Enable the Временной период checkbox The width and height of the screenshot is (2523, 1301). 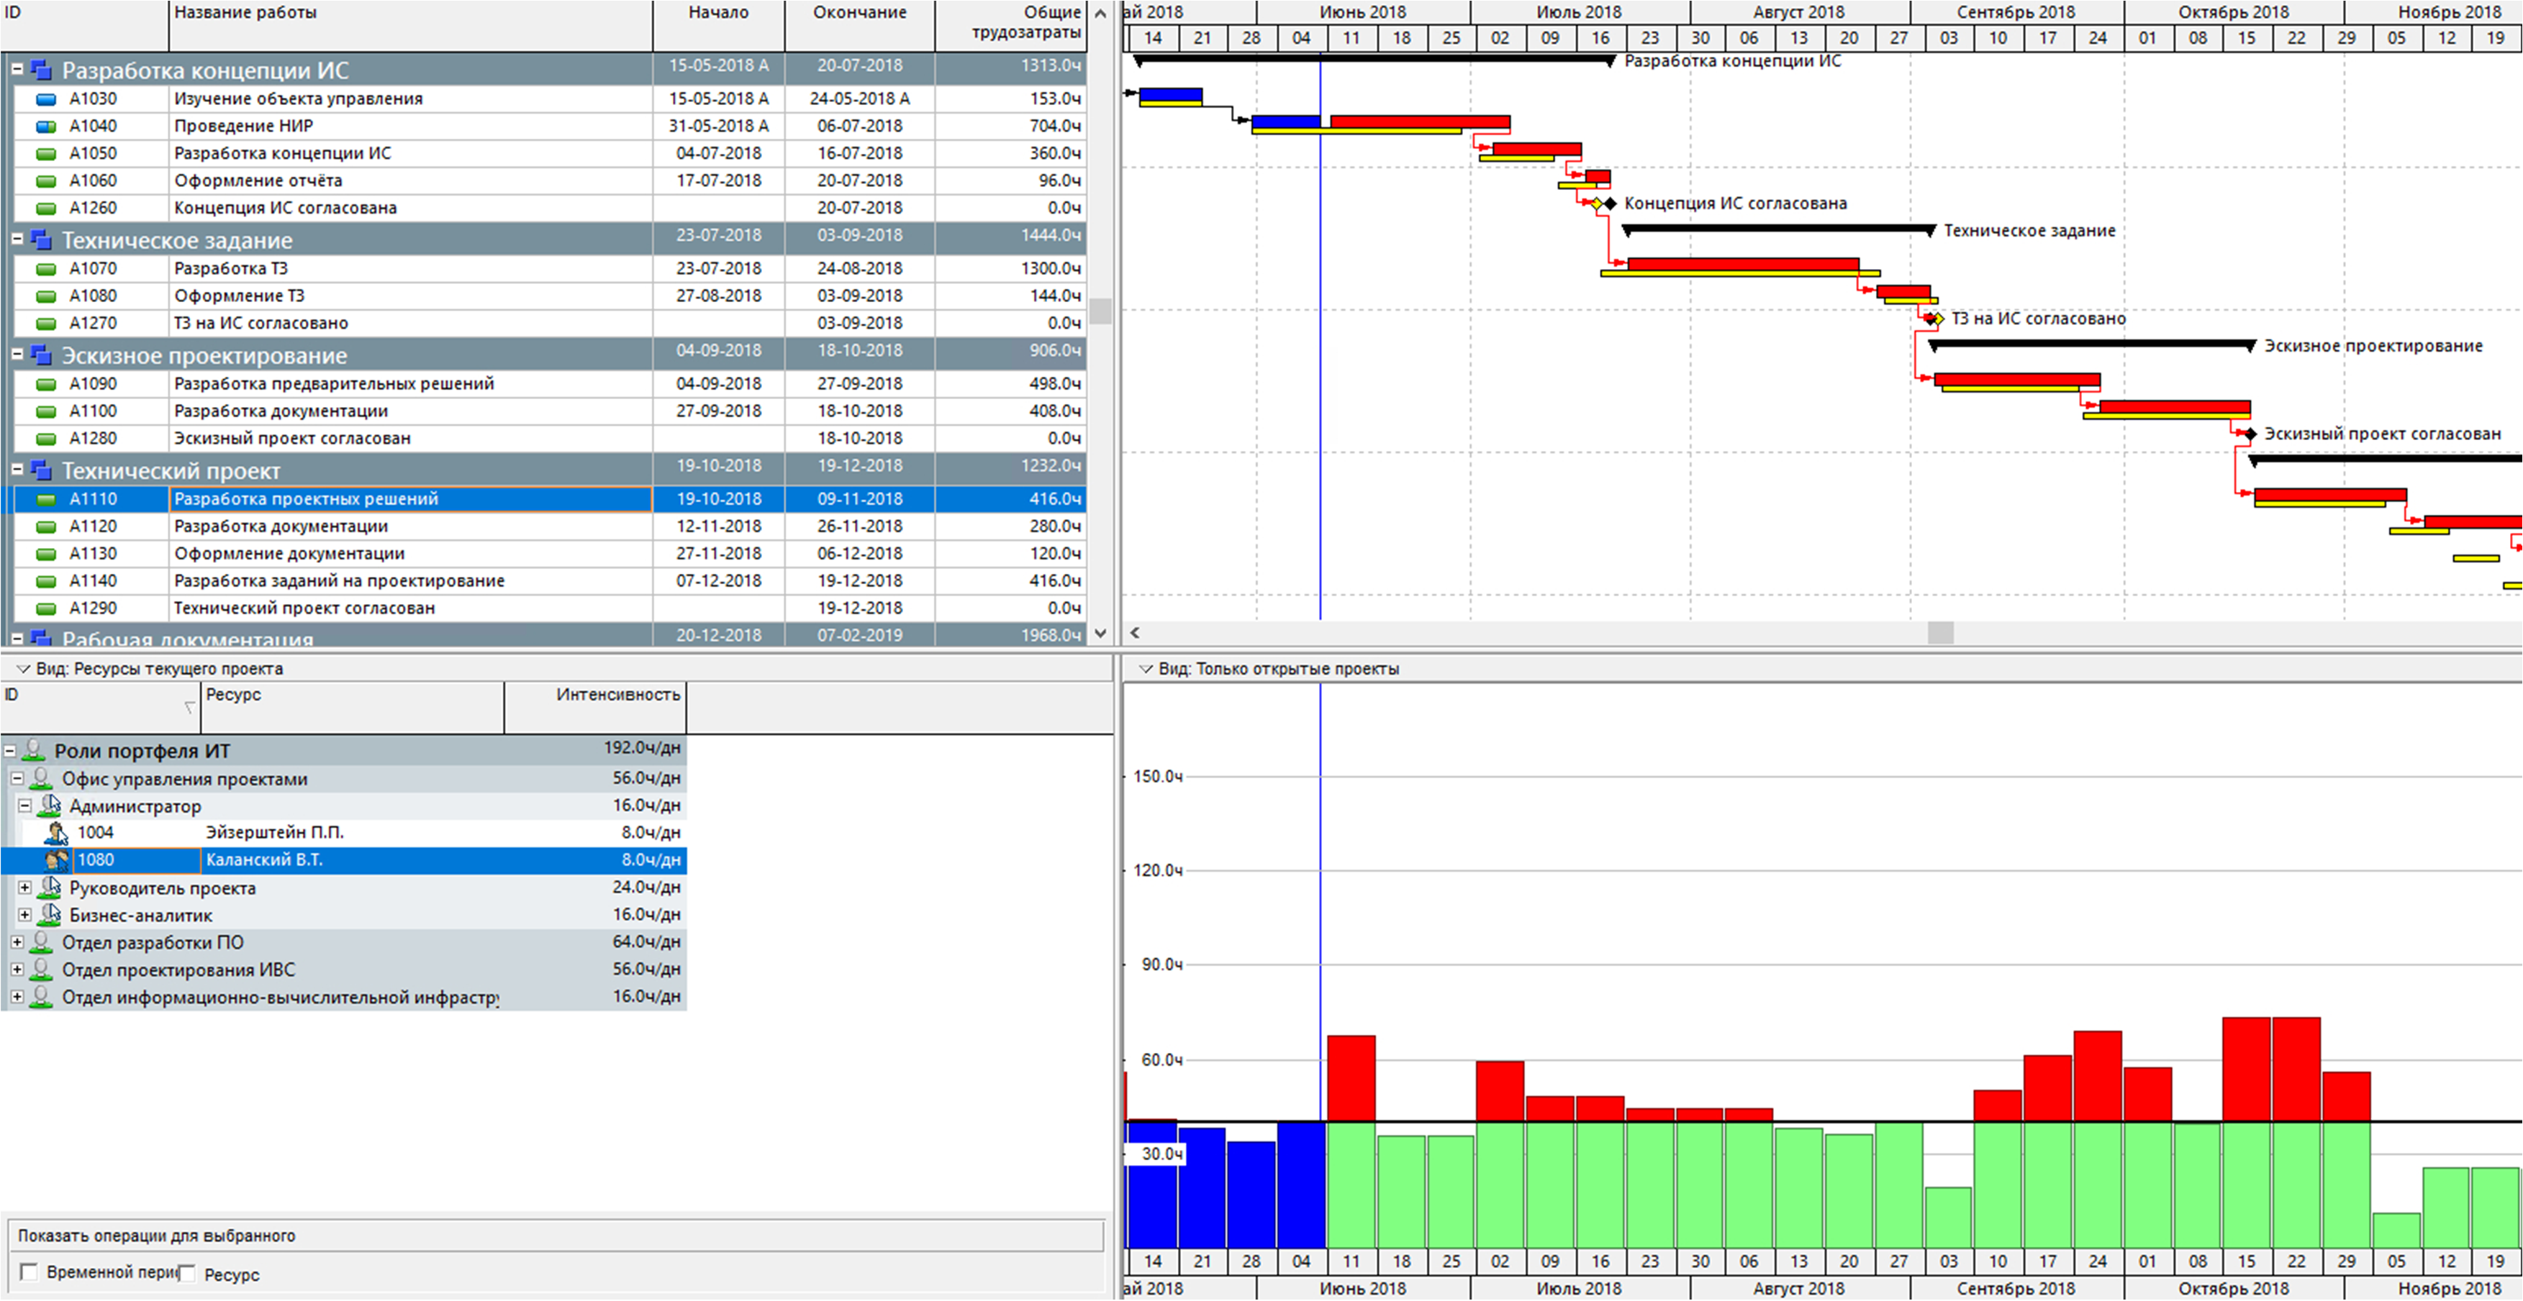[30, 1272]
